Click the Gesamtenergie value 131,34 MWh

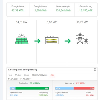coord(63,10)
